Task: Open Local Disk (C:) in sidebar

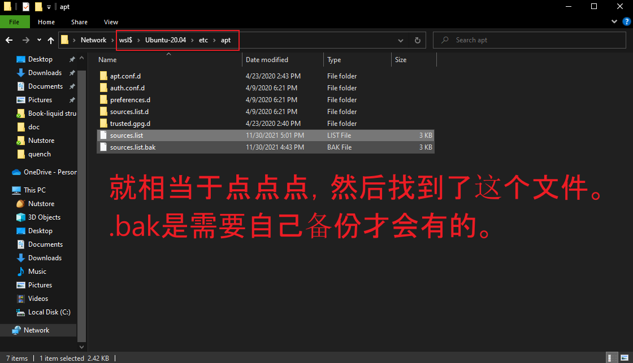Action: [49, 312]
